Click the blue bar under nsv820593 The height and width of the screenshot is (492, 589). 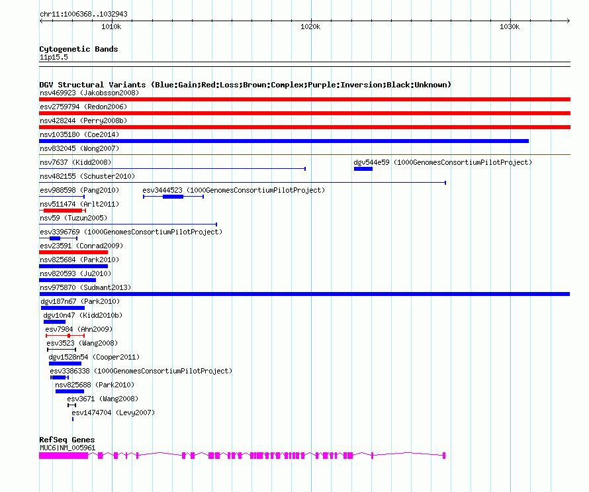coord(68,280)
